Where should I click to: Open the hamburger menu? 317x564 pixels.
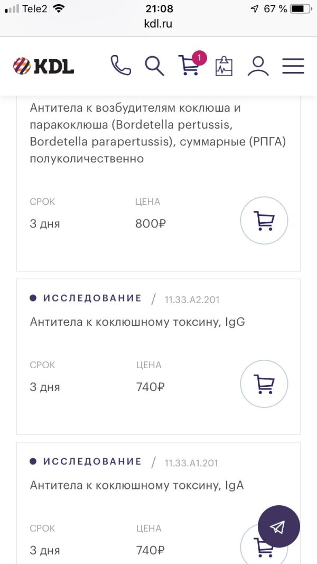coord(293,66)
